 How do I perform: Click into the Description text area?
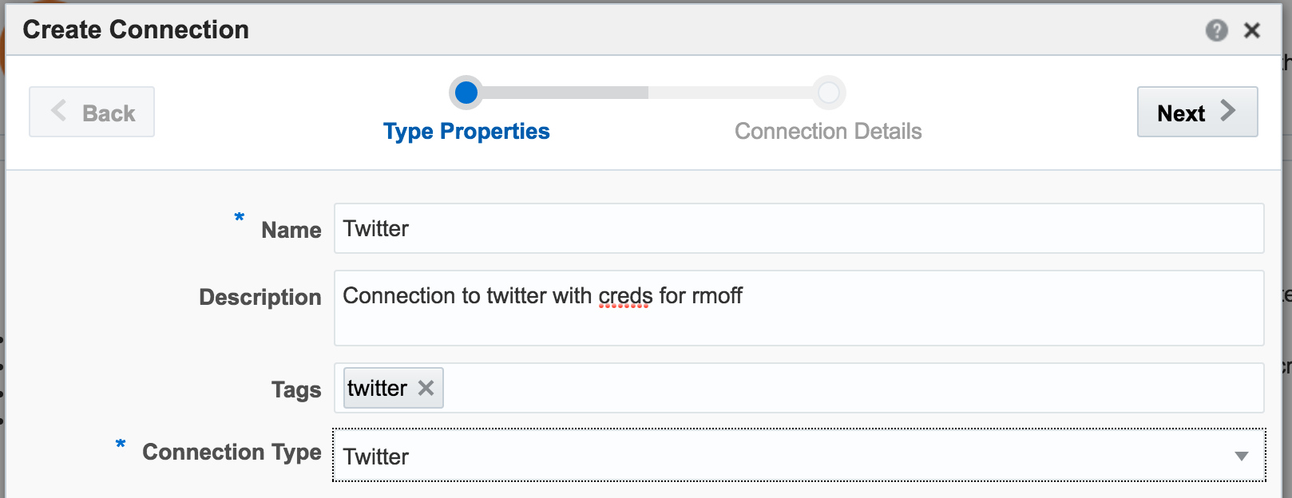tap(799, 319)
